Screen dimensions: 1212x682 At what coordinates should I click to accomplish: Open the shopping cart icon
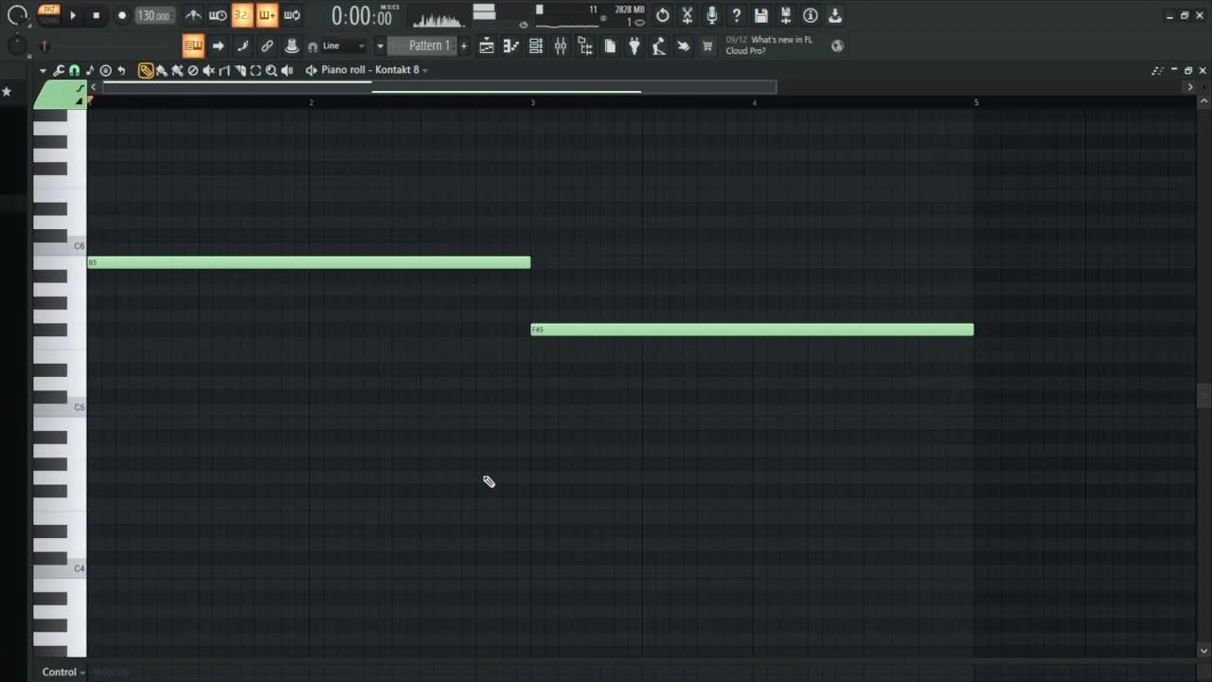click(707, 45)
